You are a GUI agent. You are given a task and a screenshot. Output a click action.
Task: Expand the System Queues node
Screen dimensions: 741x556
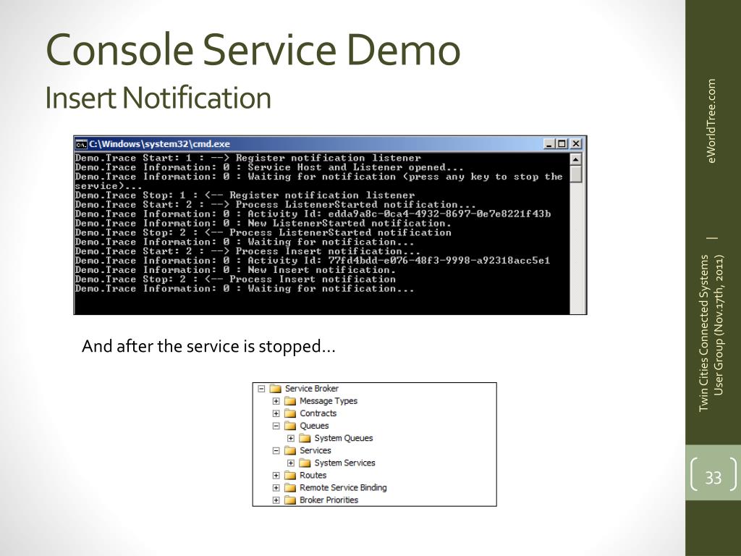click(x=291, y=438)
